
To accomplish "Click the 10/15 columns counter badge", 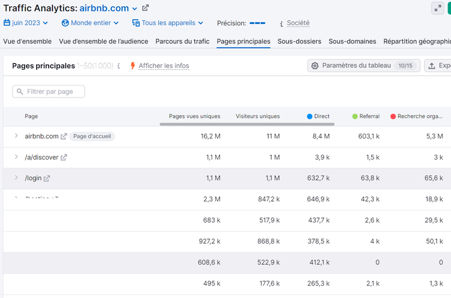I will click(405, 66).
